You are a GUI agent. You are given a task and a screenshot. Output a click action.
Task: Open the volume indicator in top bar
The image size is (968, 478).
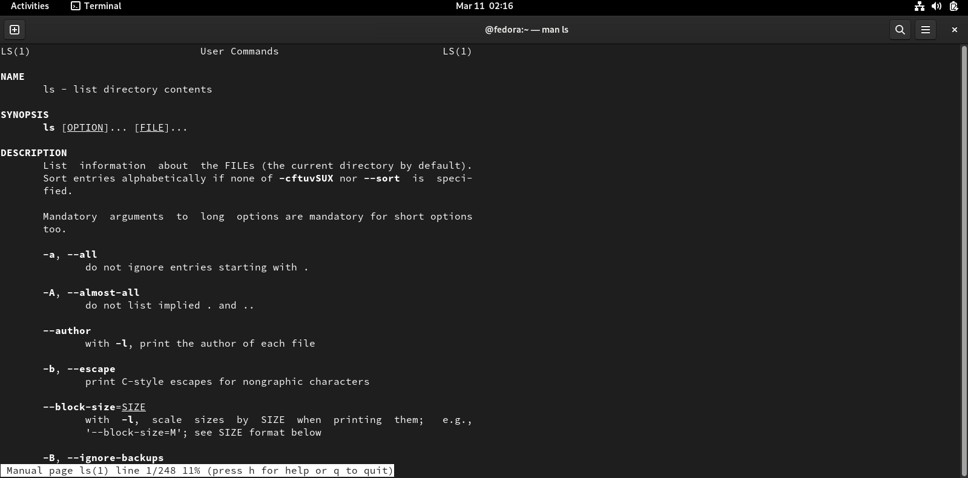(937, 6)
